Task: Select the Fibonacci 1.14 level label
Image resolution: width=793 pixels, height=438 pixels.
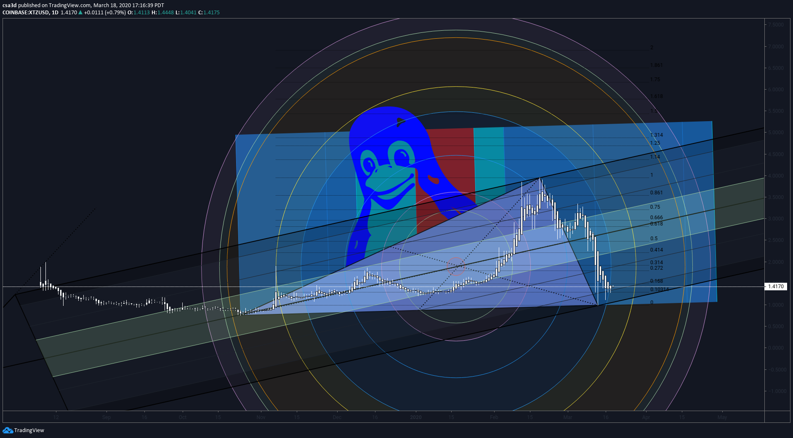Action: click(x=655, y=157)
